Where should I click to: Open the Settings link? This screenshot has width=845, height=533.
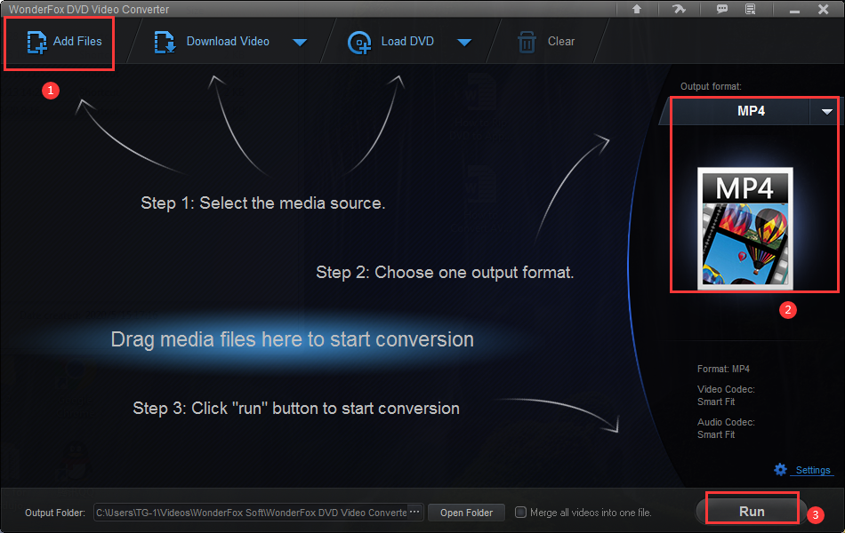point(813,470)
